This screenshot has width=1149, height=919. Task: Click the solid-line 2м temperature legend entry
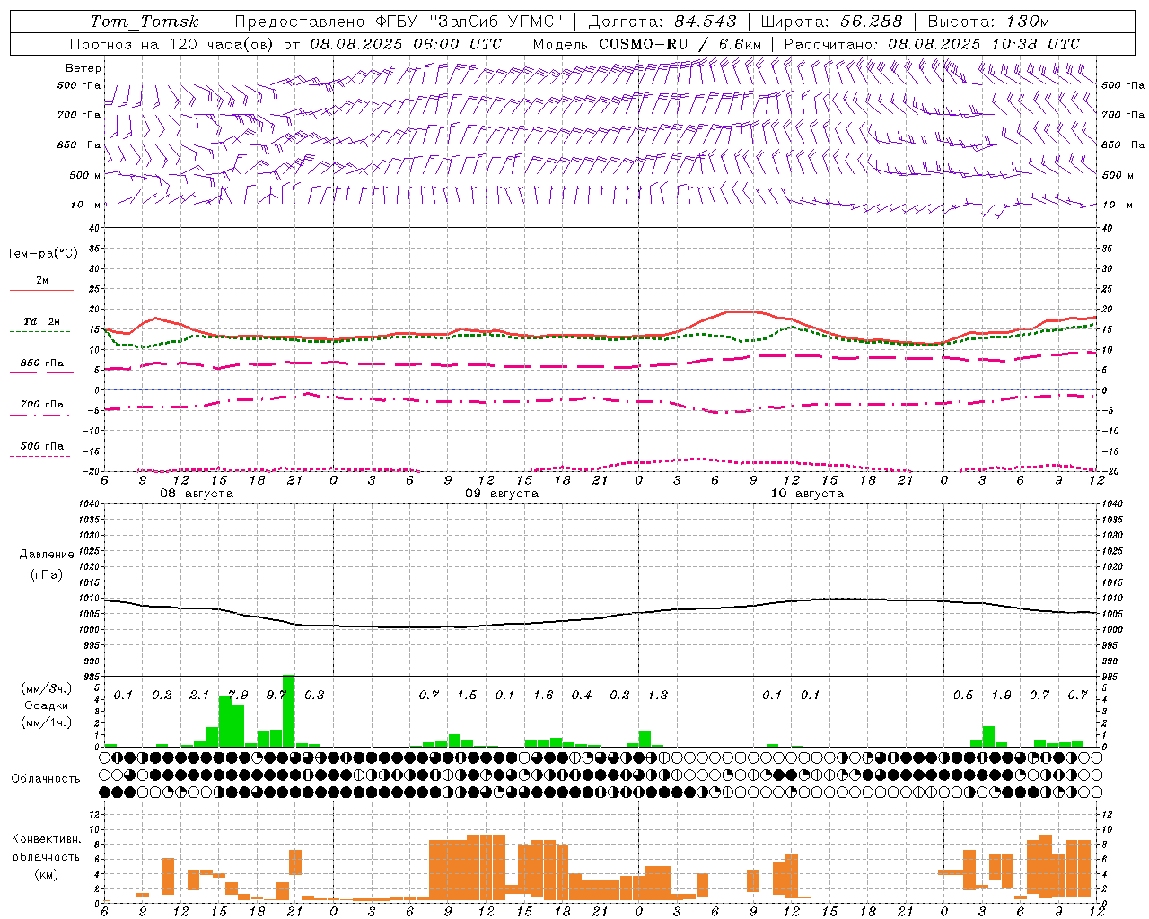tap(41, 284)
